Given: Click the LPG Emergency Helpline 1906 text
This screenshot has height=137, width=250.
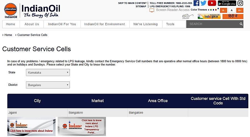Looking at the screenshot, I should click(170, 6).
